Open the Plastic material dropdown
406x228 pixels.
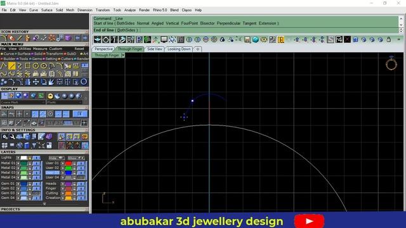(x=65, y=103)
